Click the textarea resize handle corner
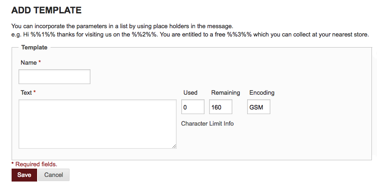 tap(174, 146)
